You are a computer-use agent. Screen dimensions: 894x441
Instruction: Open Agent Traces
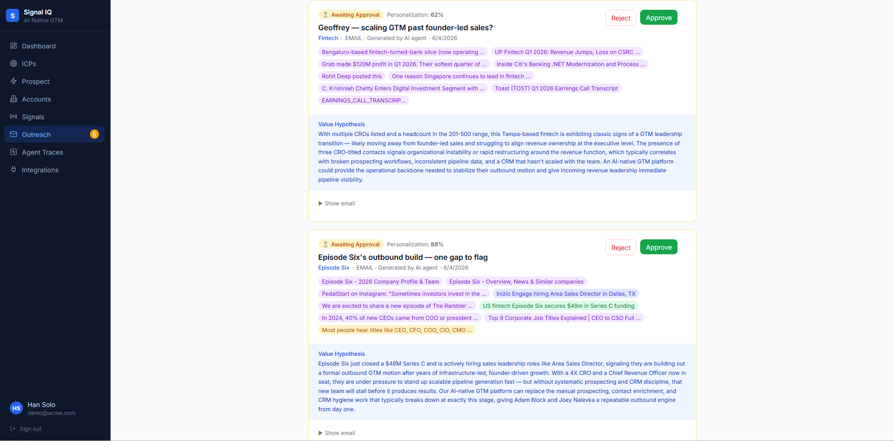(54, 152)
